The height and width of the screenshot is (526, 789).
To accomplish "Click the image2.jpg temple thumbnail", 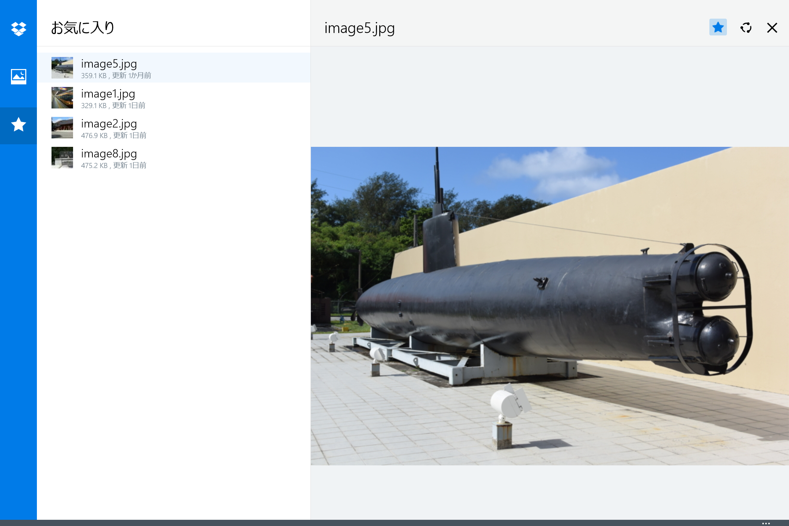I will coord(62,127).
